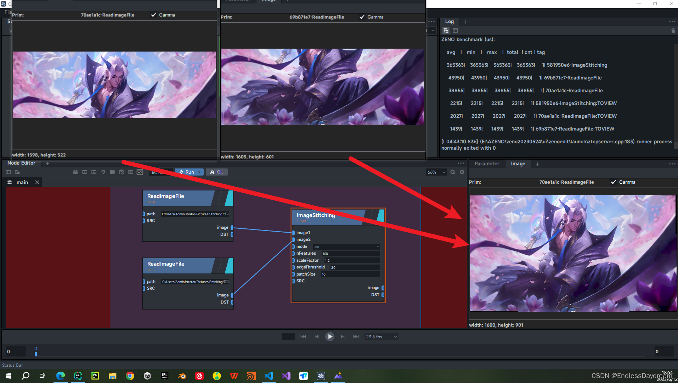Click the undo curved-arrow icon in Node Editor toolbar
Screen dimensions: 678x383
tap(103, 172)
